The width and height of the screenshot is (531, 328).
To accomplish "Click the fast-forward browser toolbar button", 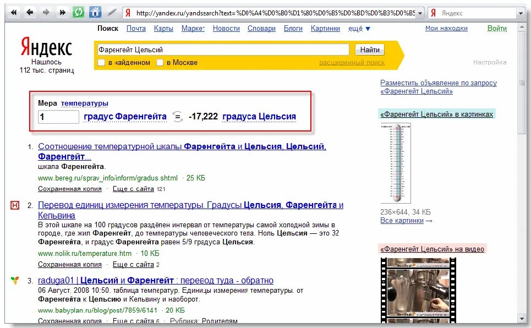I will click(x=62, y=13).
